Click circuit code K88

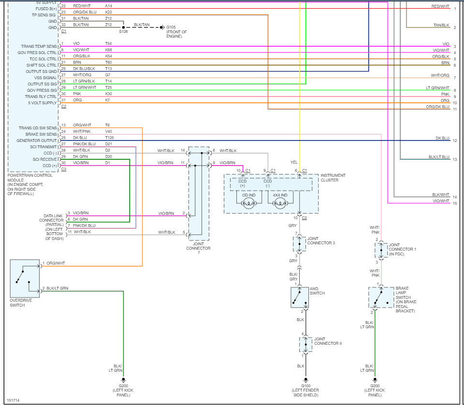point(109,50)
